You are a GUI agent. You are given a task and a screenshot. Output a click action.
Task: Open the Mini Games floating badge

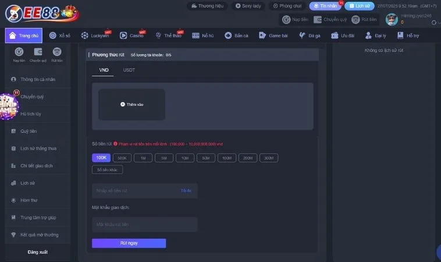(8, 108)
